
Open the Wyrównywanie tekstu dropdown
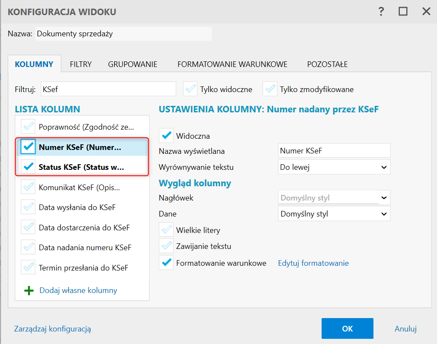click(x=334, y=167)
